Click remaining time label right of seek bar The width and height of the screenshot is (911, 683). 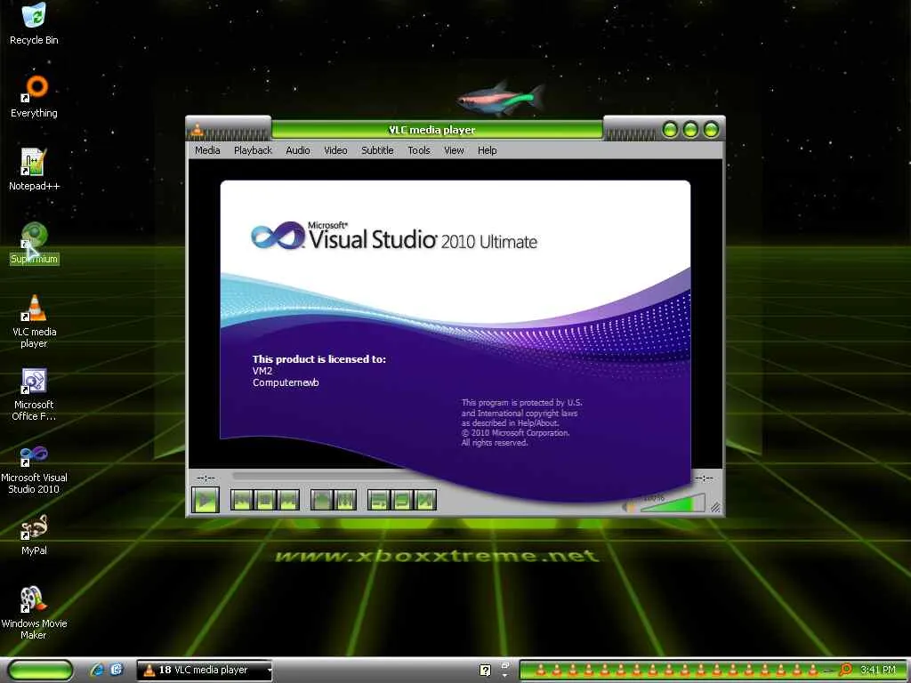click(x=704, y=478)
